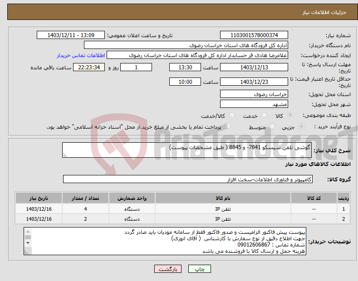This screenshot has height=281, width=358.
Task: Select the کالا/خدمت radio button
Action: tap(232, 115)
